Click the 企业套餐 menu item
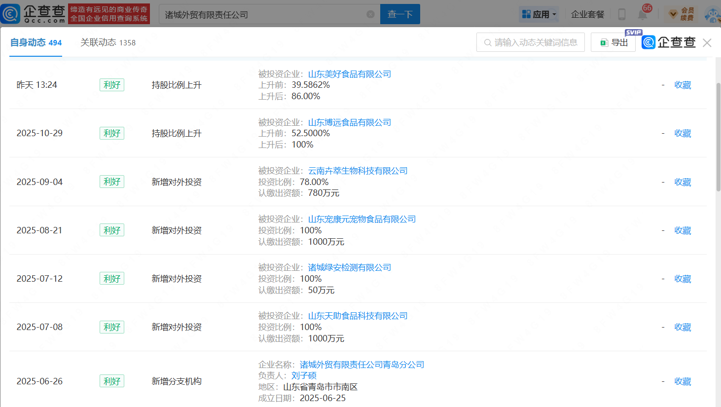Image resolution: width=721 pixels, height=407 pixels. [587, 14]
